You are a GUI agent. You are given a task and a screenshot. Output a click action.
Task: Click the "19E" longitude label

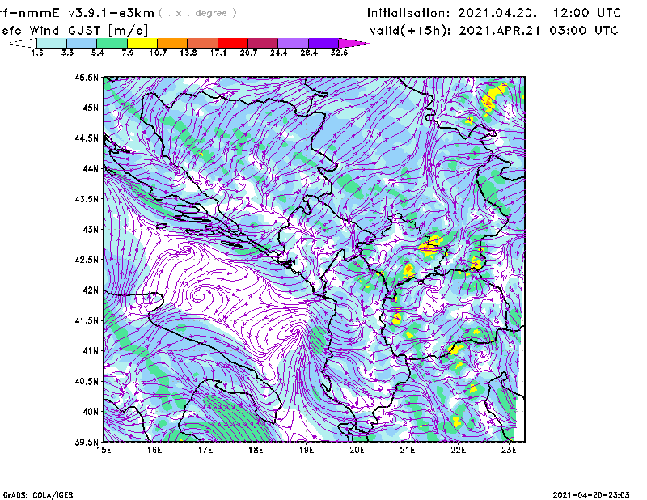click(307, 450)
